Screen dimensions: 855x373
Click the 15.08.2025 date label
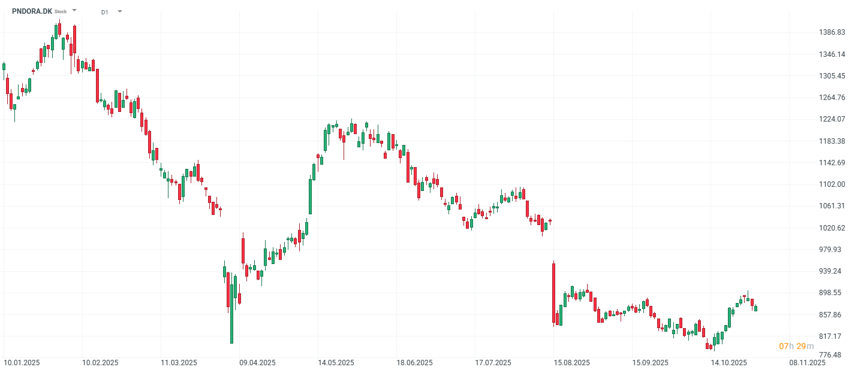(572, 363)
